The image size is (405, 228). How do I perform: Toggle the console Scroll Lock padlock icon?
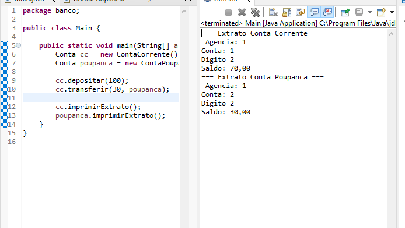[287, 12]
